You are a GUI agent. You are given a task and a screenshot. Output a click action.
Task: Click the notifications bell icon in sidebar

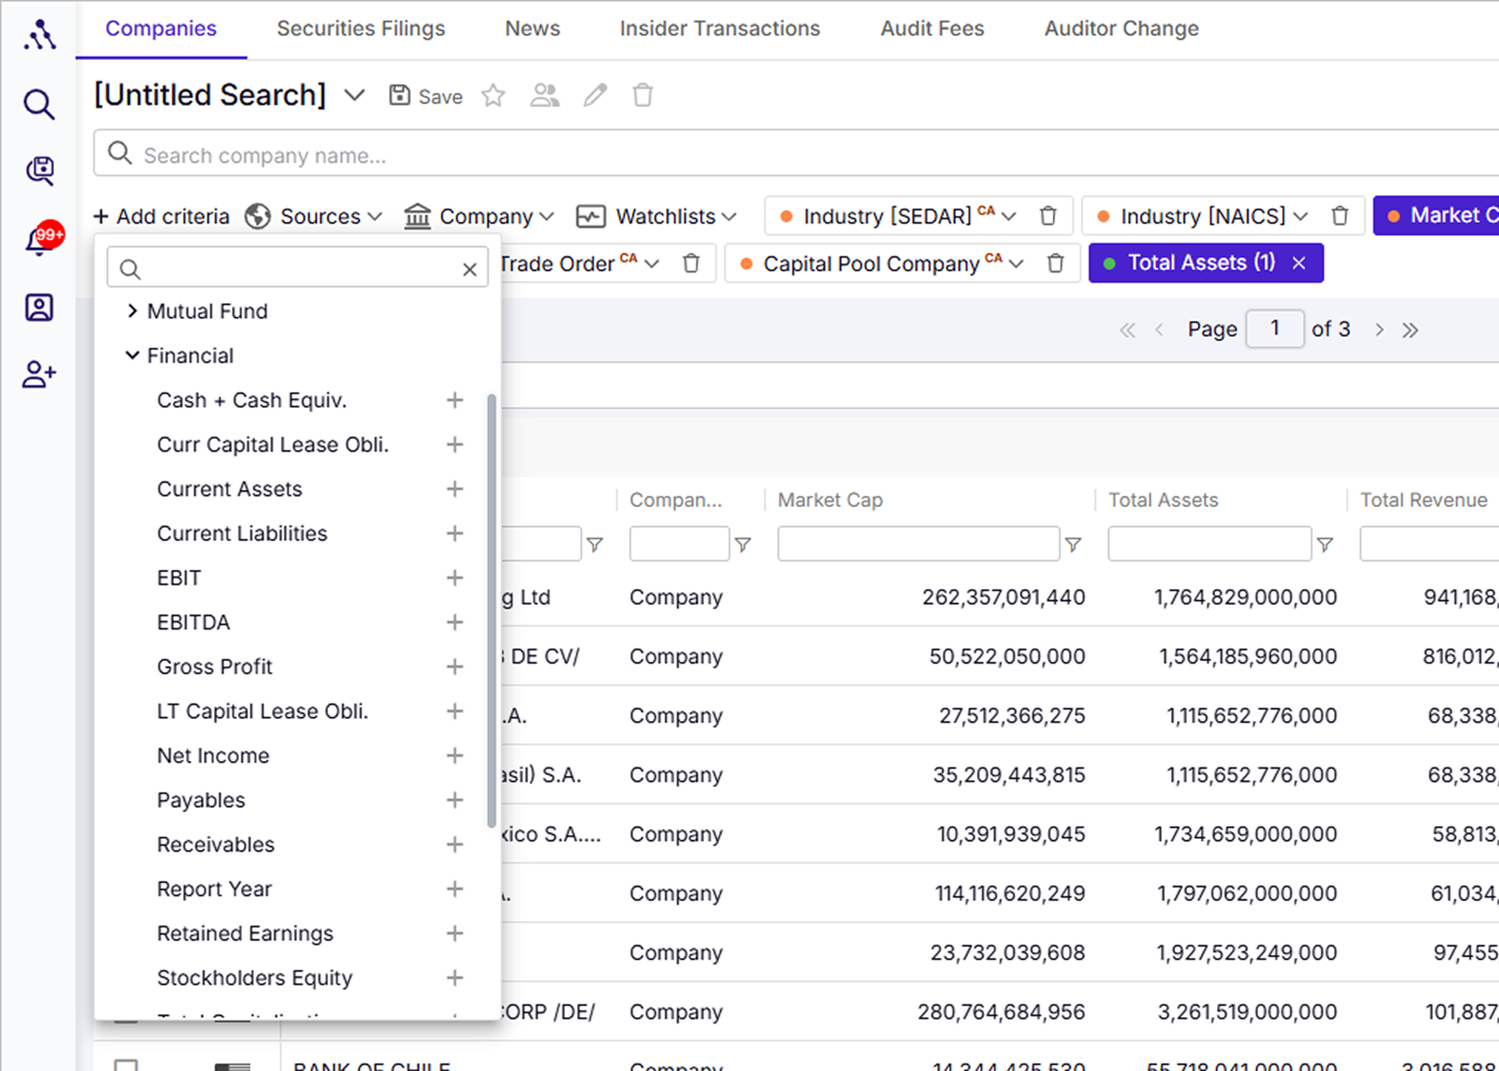[39, 240]
